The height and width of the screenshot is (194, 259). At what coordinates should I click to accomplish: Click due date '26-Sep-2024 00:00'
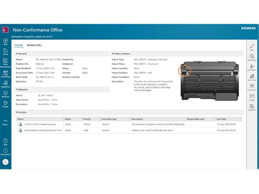[x=226, y=130]
